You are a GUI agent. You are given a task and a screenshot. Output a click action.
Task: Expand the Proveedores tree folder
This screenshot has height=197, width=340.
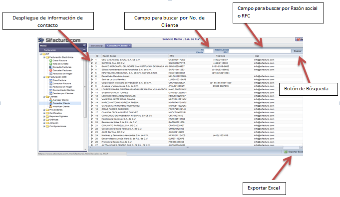44,110
